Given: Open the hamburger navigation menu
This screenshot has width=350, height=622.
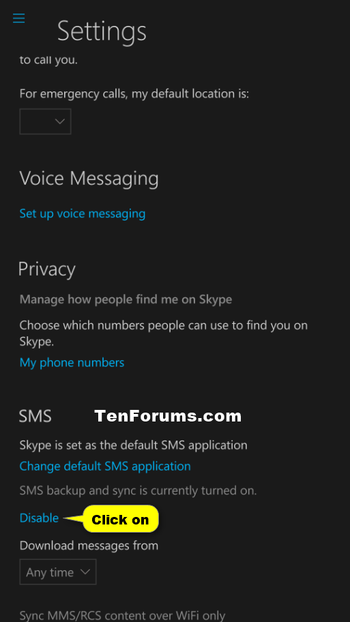Looking at the screenshot, I should coord(18,18).
